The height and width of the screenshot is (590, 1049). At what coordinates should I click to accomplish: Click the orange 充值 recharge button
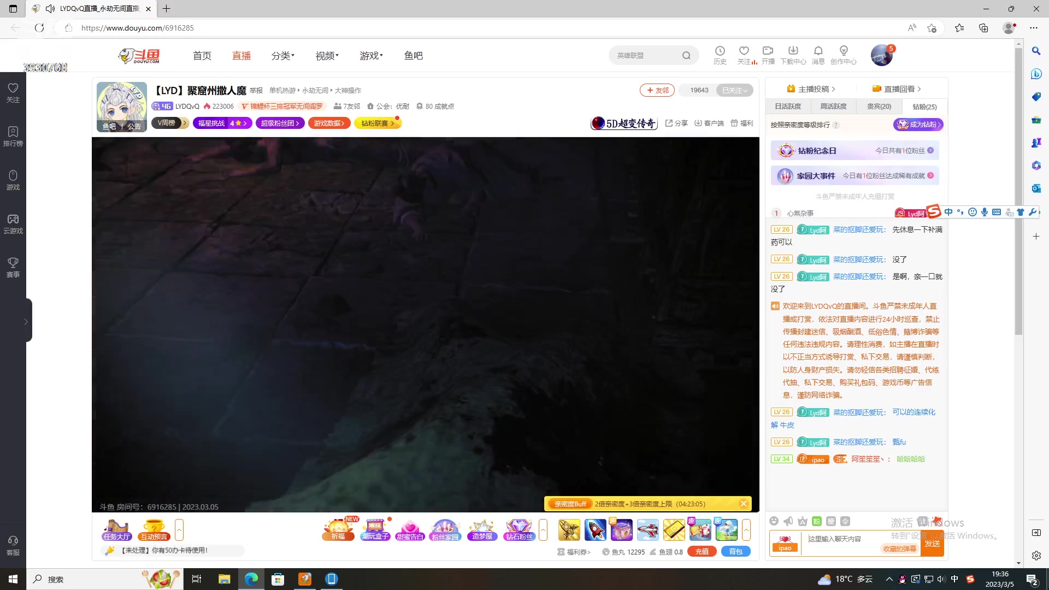702,552
